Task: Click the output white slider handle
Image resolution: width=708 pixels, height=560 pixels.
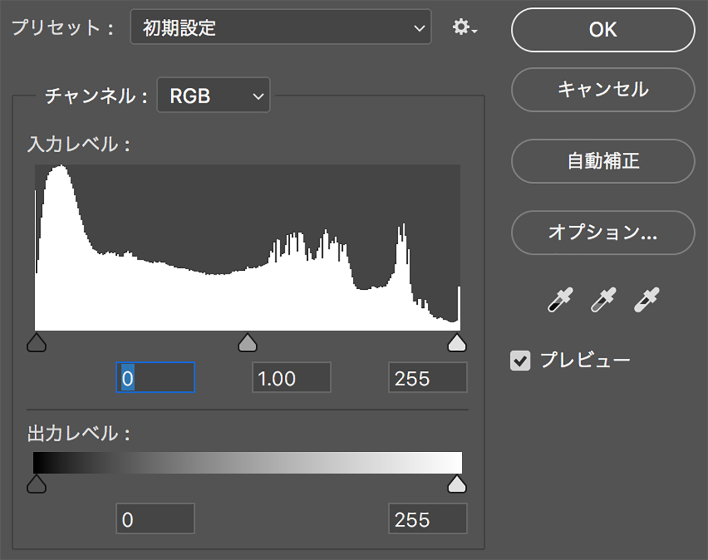Action: (x=457, y=484)
